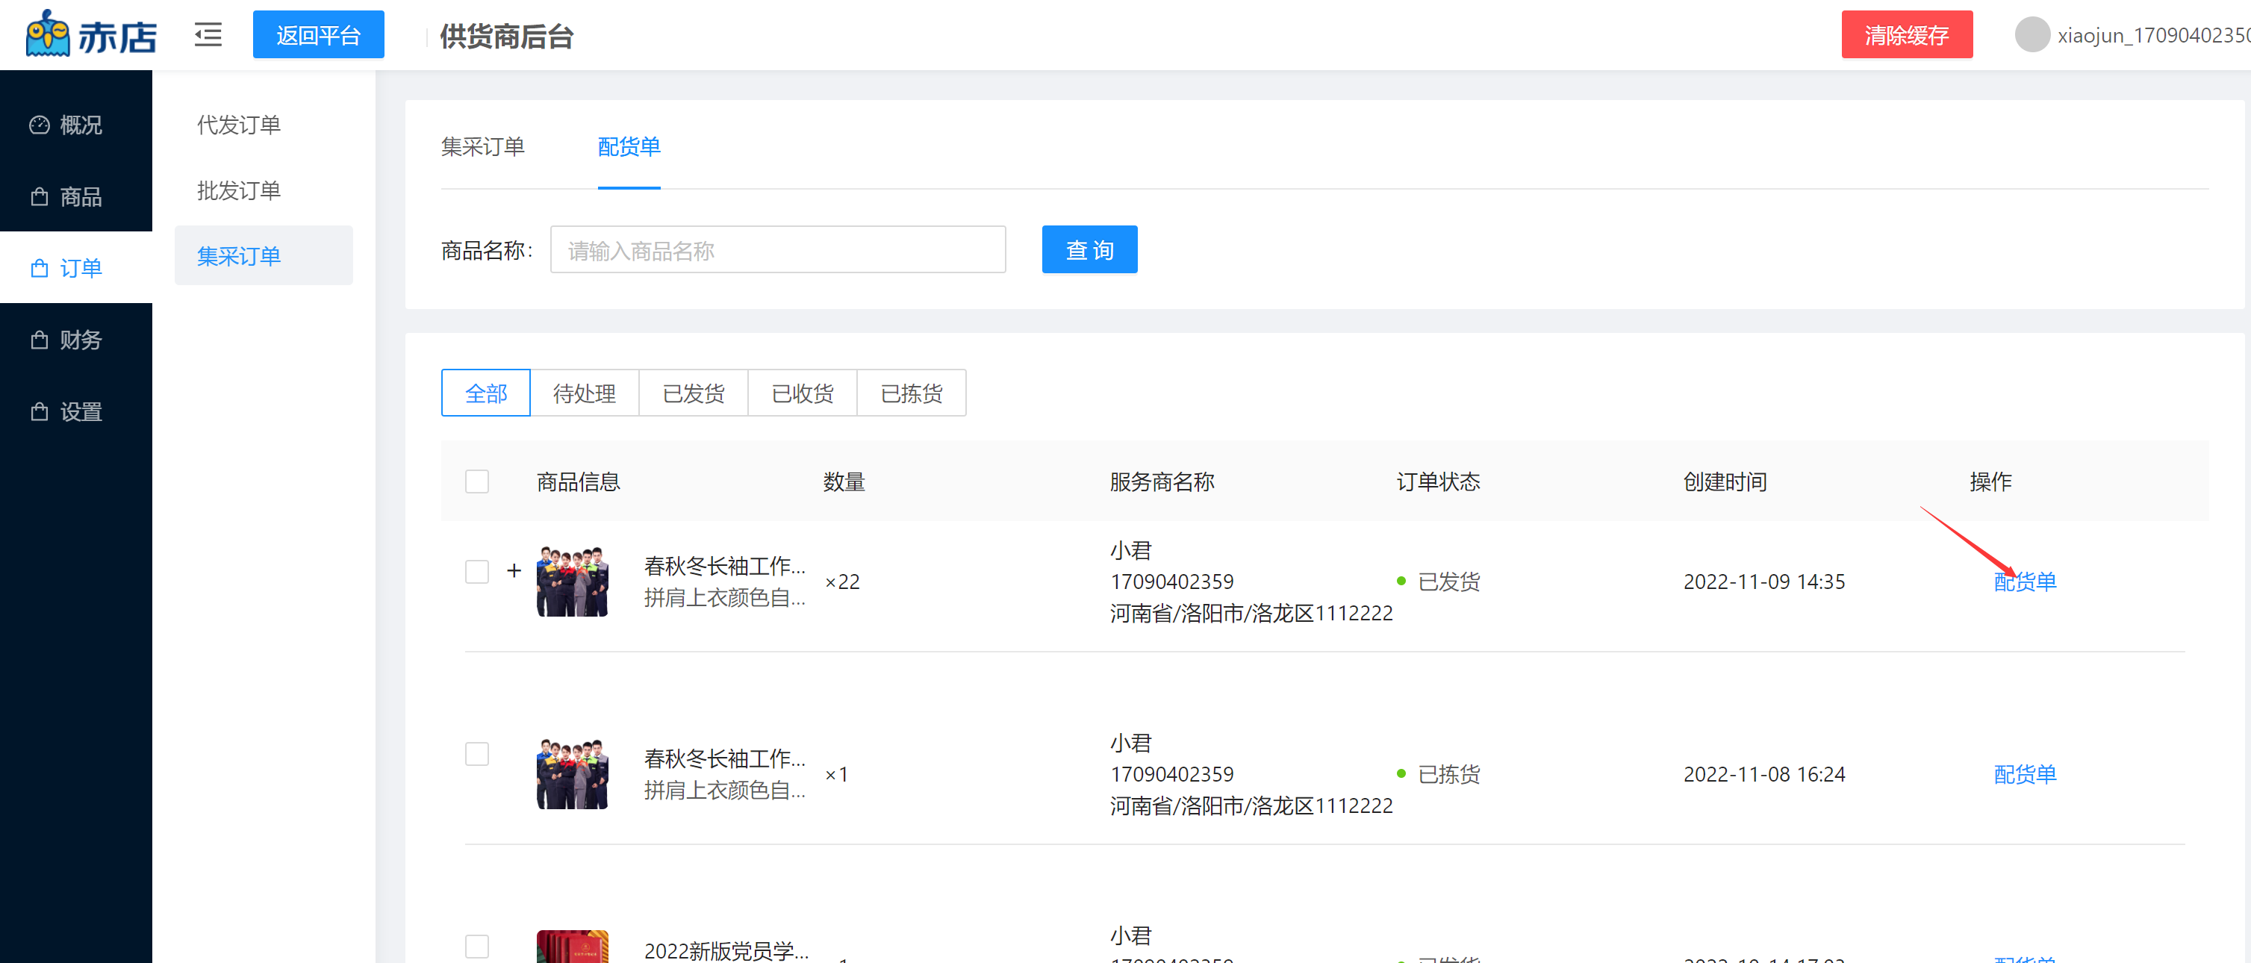Open the 2022新版党员学 product thumbnail
The height and width of the screenshot is (963, 2251).
[x=573, y=947]
